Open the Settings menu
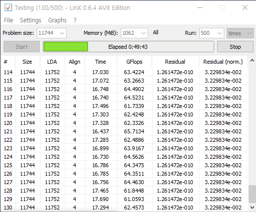 [x=30, y=20]
